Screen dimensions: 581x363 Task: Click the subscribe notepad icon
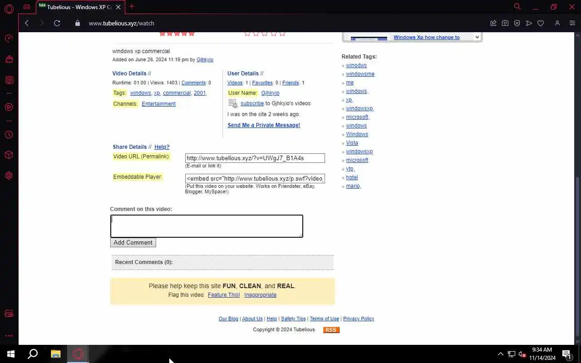pyautogui.click(x=233, y=104)
